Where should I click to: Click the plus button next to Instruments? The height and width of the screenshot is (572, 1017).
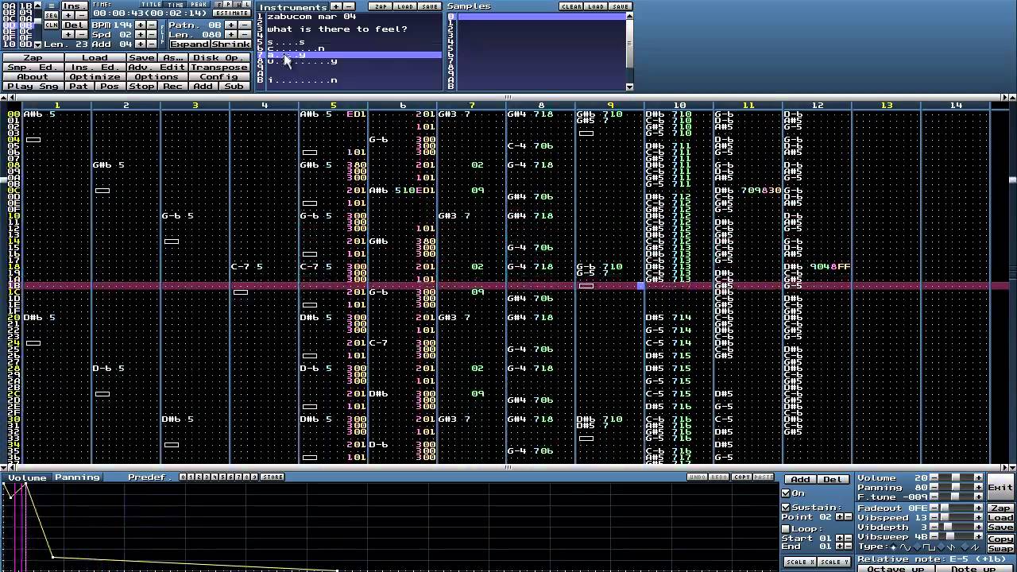(335, 6)
